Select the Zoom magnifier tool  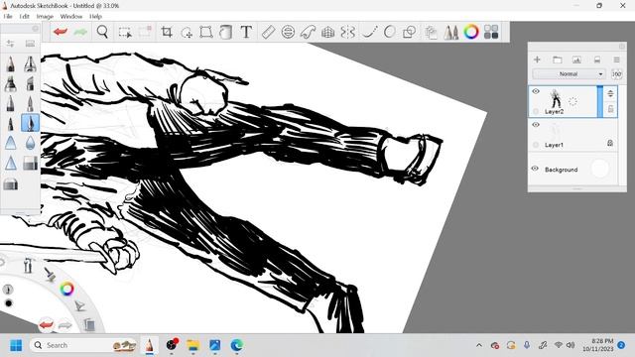[x=102, y=32]
